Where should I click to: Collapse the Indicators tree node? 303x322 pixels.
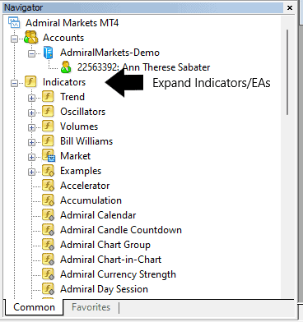pyautogui.click(x=14, y=83)
